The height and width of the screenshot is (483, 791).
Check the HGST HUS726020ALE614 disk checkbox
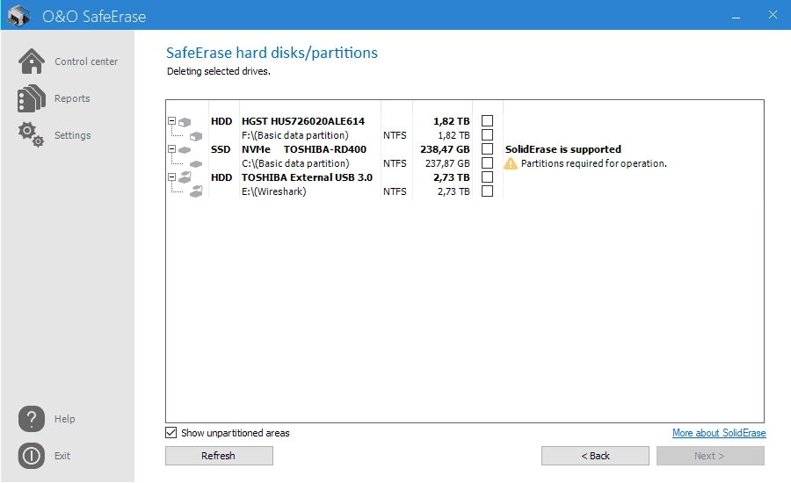click(487, 121)
